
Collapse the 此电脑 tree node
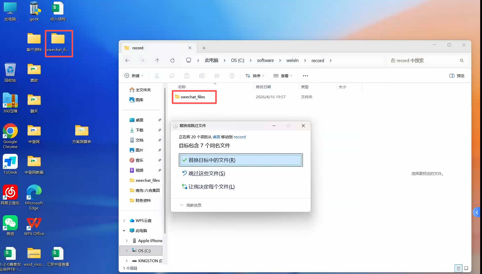[x=124, y=231]
